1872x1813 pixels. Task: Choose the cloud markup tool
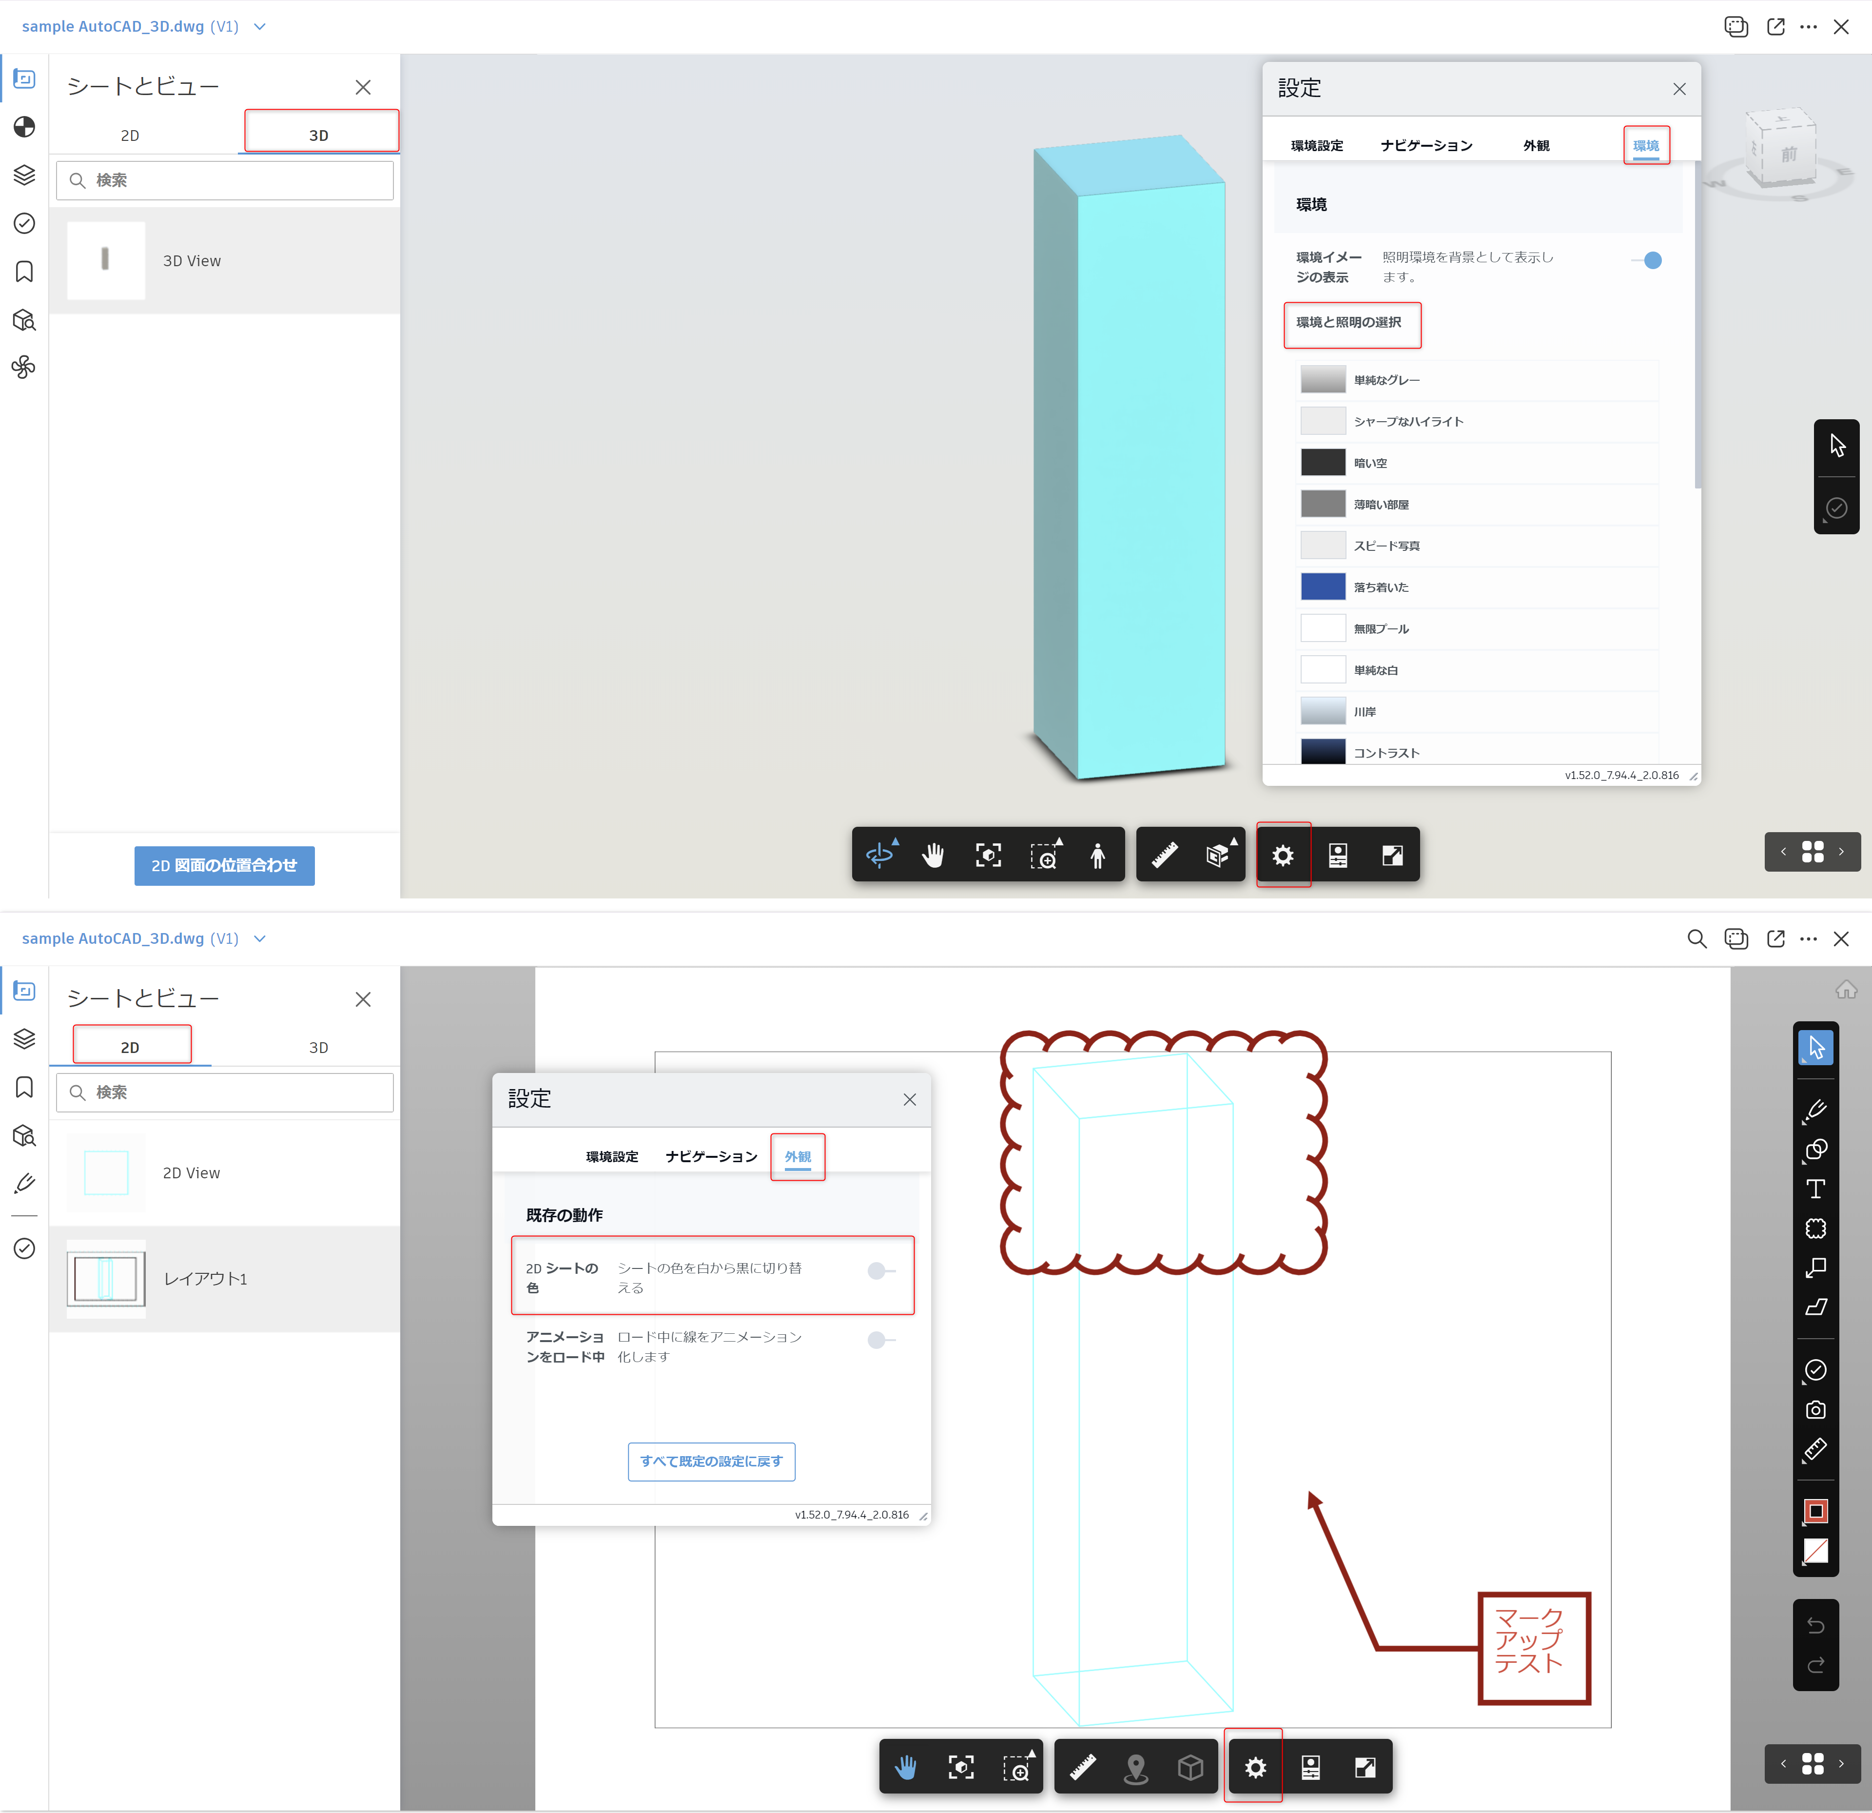coord(1814,1228)
